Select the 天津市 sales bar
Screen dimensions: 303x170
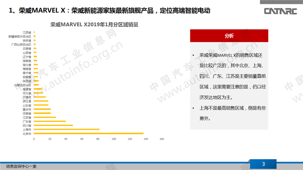pos(40,97)
